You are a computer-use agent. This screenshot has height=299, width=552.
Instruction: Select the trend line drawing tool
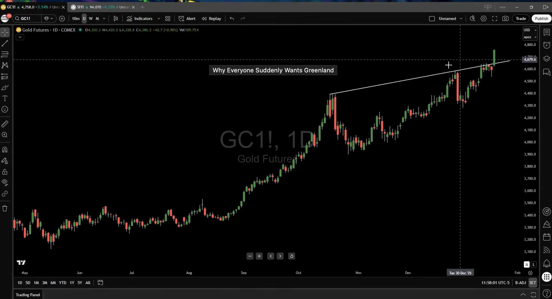[5, 43]
